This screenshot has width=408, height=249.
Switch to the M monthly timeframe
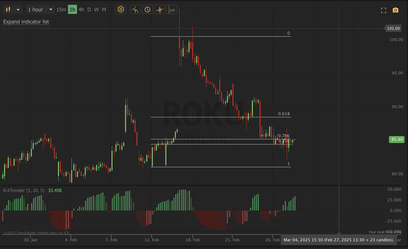pos(104,10)
